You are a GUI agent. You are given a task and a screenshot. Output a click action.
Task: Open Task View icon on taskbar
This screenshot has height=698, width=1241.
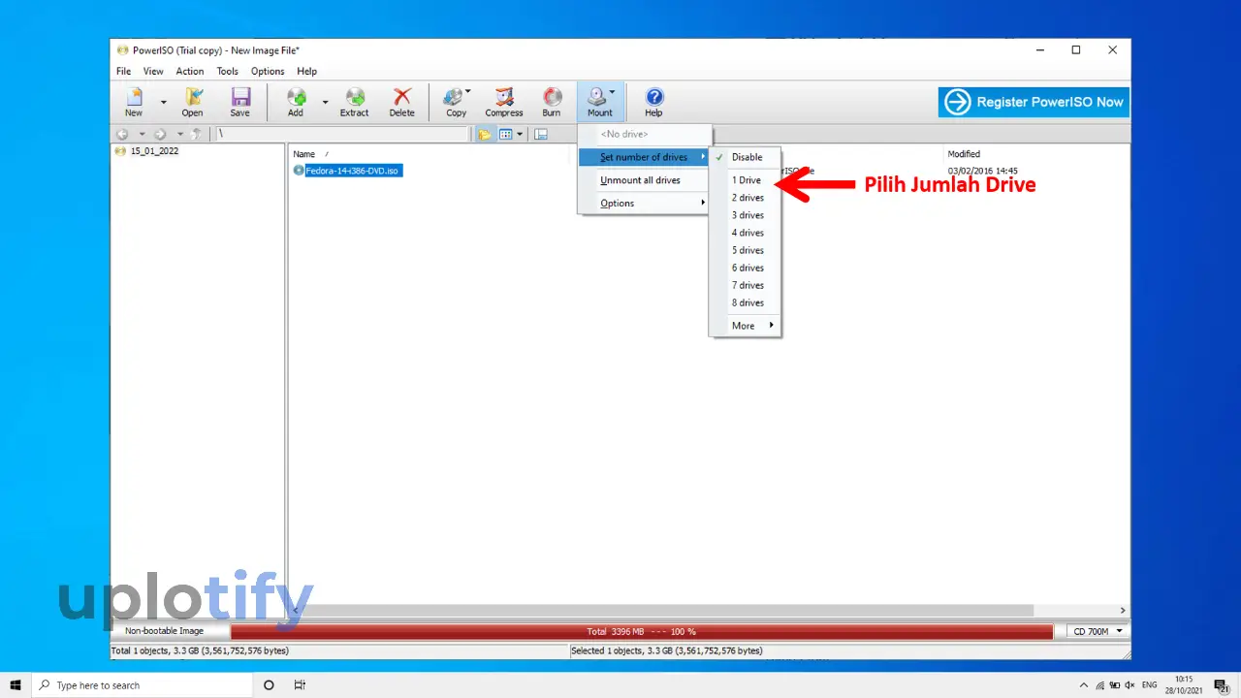pos(300,685)
